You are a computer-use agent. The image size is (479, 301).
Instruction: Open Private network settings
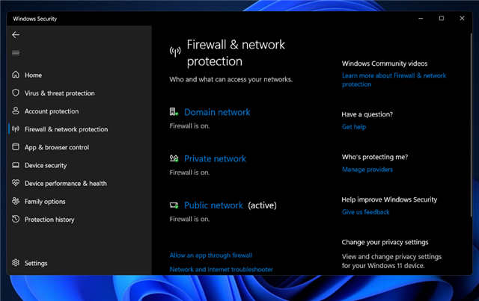click(x=215, y=158)
